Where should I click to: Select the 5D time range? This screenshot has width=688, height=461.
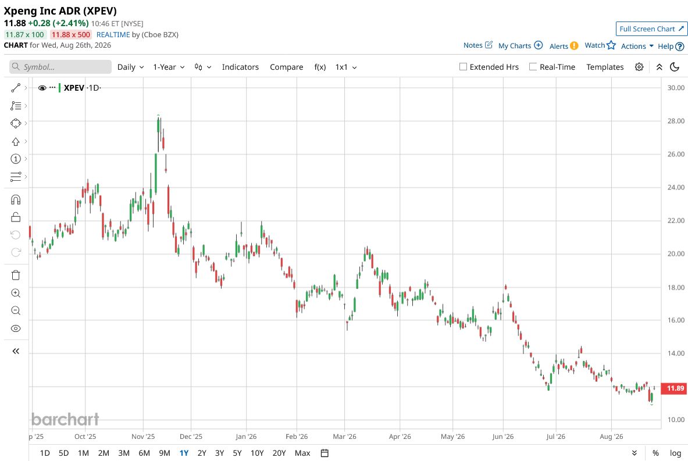click(63, 453)
